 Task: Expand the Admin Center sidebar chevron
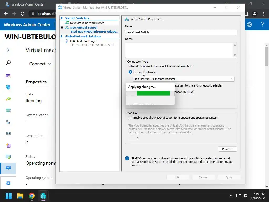pyautogui.click(x=8, y=50)
